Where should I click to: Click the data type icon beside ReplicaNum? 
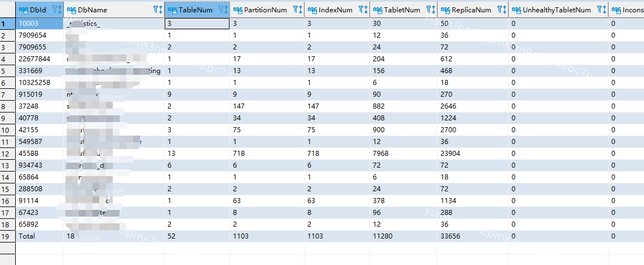444,10
